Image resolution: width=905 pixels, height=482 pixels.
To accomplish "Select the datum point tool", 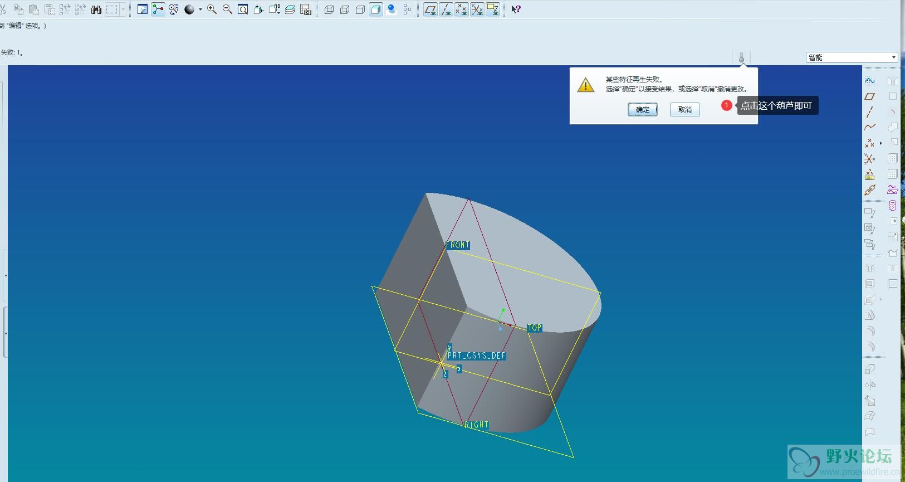I will [x=870, y=143].
